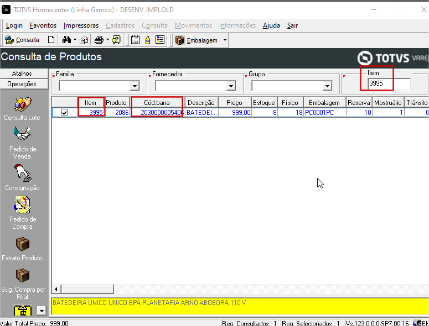Click the Sair menu item
The height and width of the screenshot is (326, 429).
click(292, 25)
